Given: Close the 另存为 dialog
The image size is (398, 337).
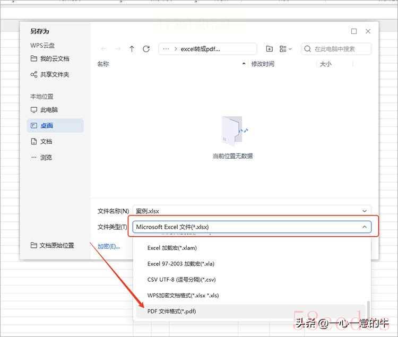Looking at the screenshot, I should tap(368, 31).
